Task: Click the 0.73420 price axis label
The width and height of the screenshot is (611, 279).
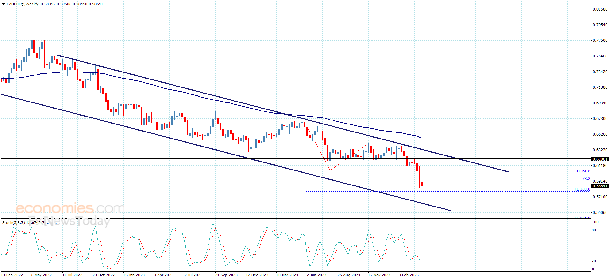Action: [x=600, y=72]
